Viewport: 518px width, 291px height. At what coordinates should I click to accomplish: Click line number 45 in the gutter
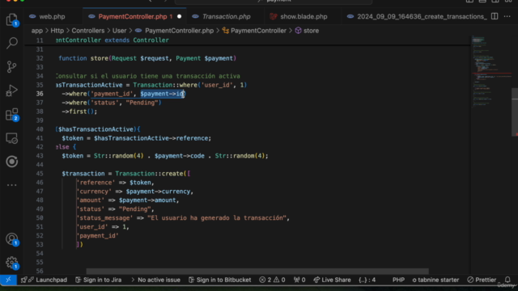(x=40, y=174)
